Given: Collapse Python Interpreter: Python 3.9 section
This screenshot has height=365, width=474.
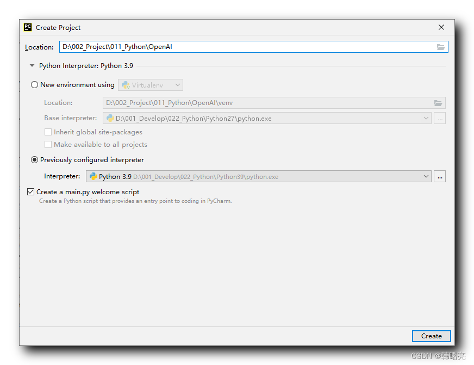Looking at the screenshot, I should coord(32,66).
